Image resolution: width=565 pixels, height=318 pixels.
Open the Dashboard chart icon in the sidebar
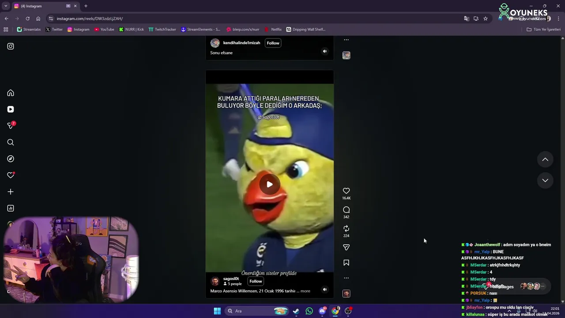coord(11,208)
